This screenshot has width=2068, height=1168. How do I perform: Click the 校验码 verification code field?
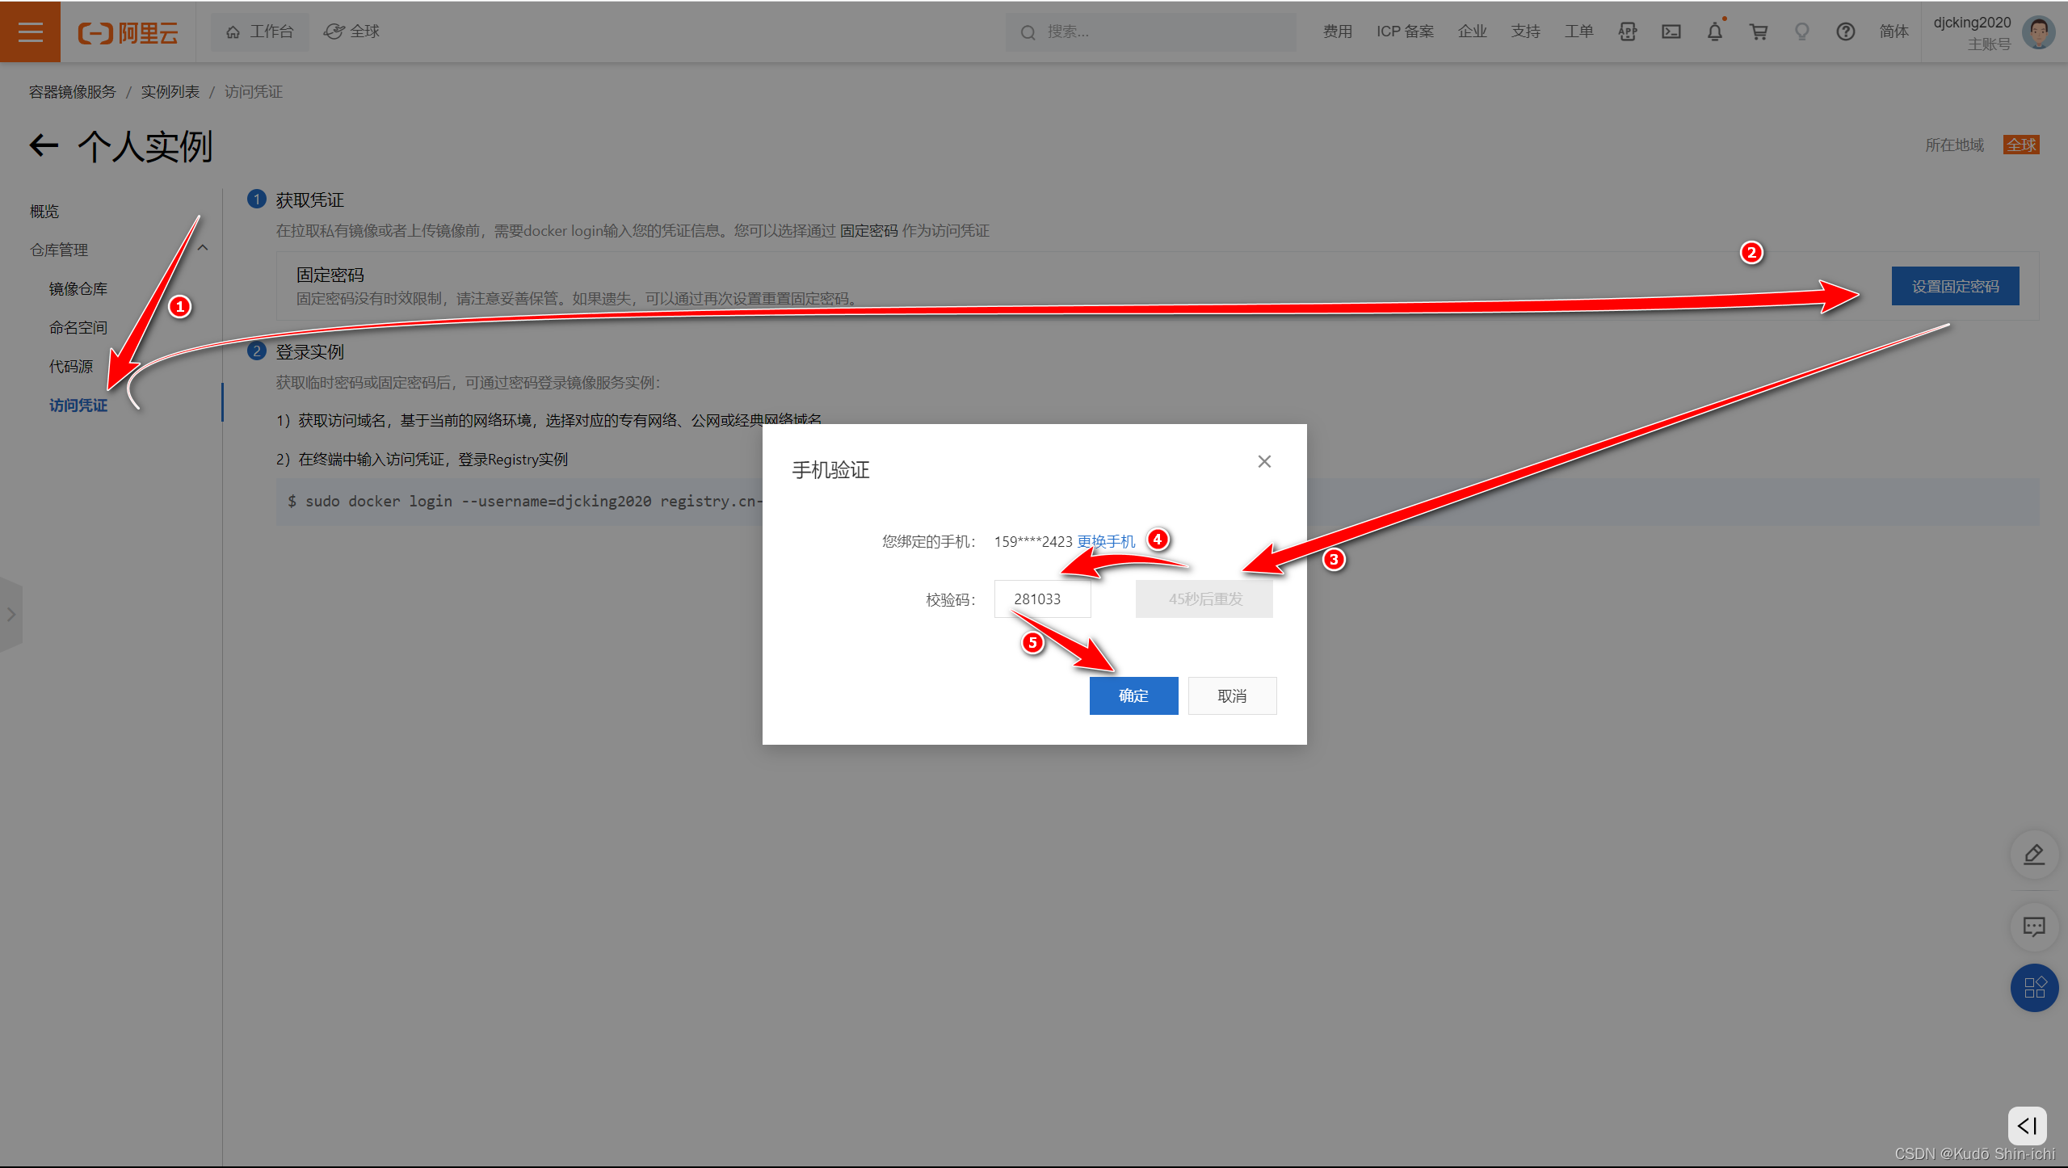coord(1042,599)
